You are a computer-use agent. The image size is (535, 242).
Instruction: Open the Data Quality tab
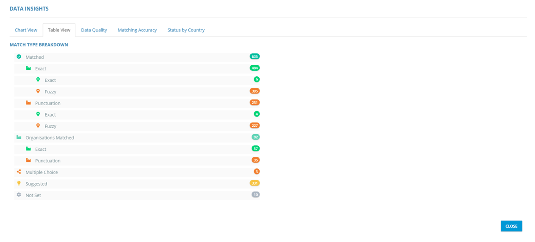coord(94,30)
